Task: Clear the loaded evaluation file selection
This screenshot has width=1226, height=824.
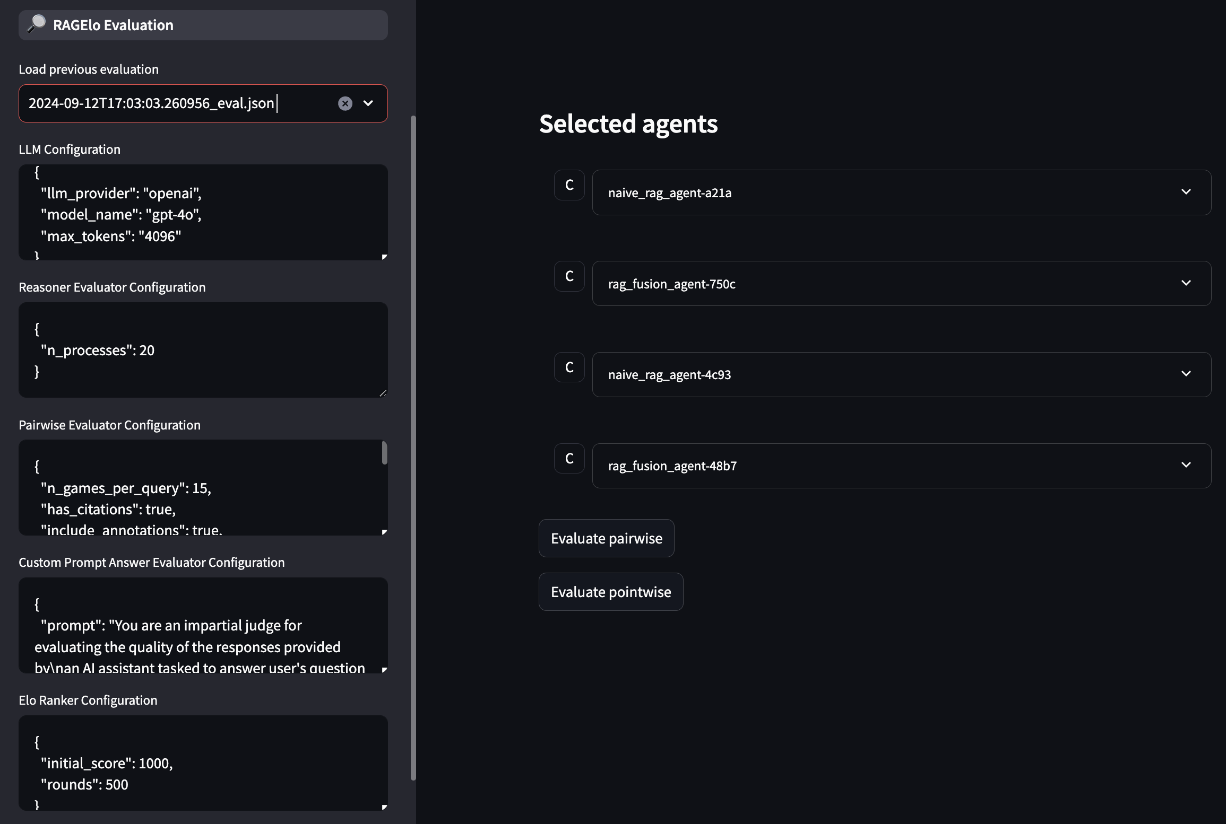Action: (x=345, y=103)
